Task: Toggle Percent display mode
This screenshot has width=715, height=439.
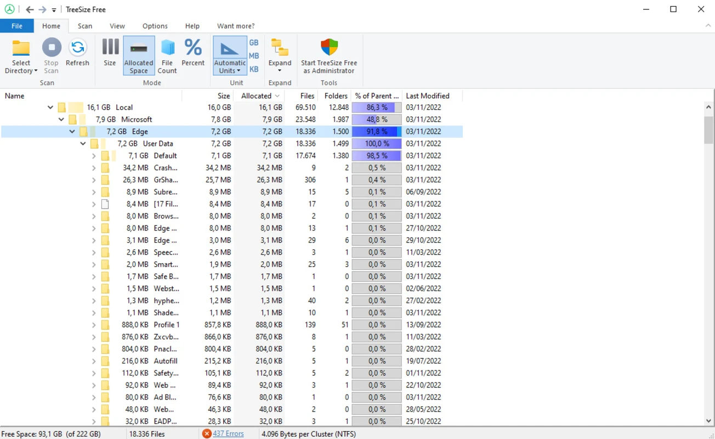Action: [x=193, y=54]
